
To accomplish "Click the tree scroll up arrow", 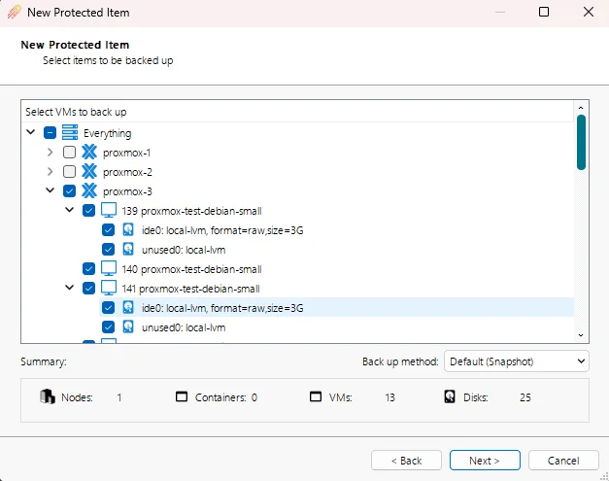I will point(581,108).
